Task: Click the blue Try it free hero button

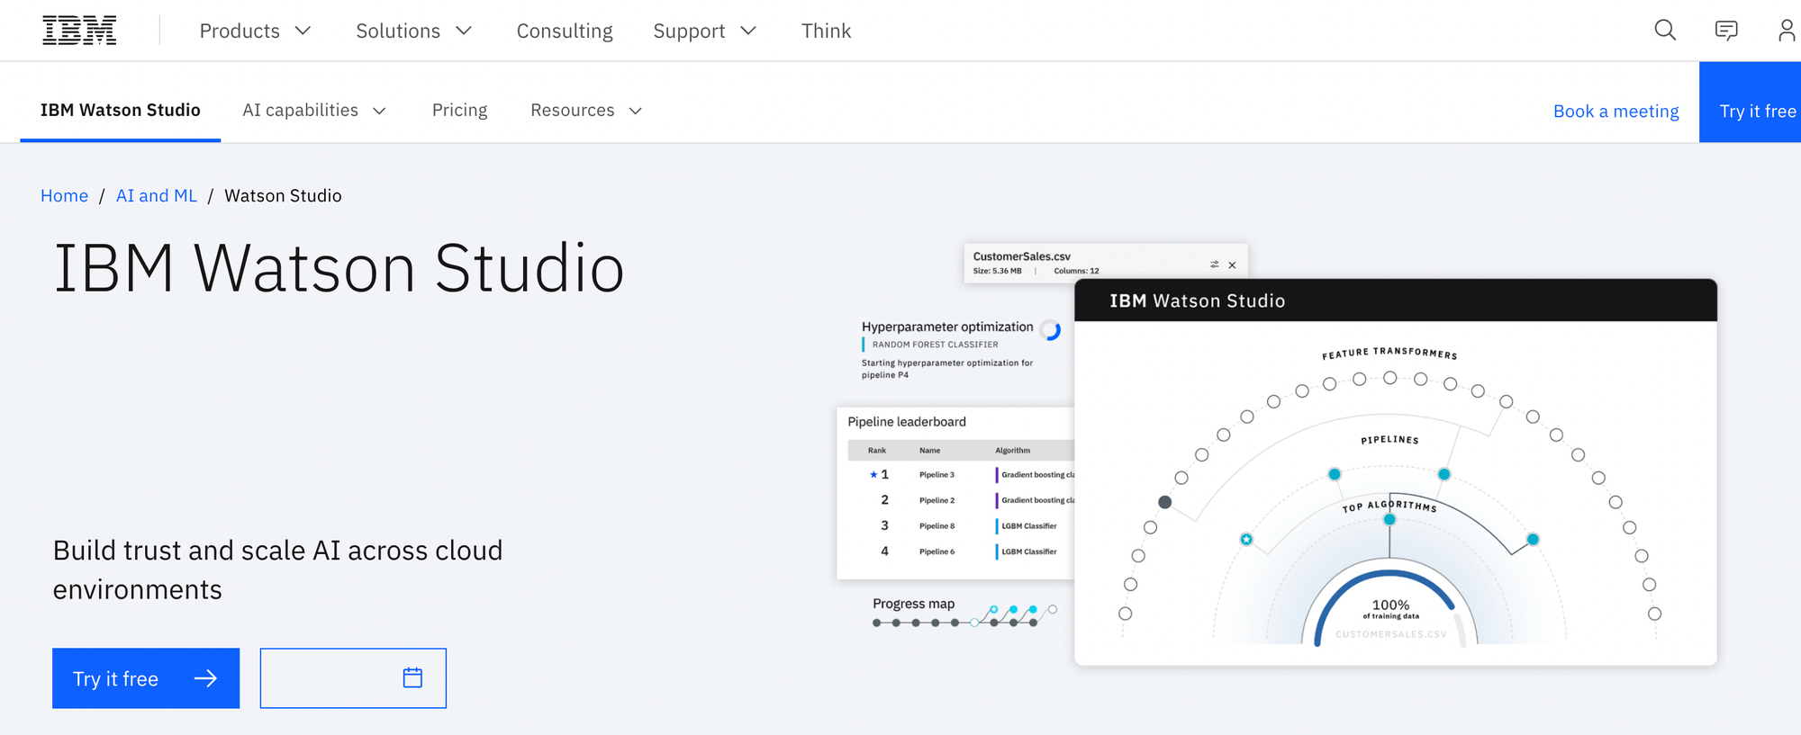Action: tap(146, 678)
